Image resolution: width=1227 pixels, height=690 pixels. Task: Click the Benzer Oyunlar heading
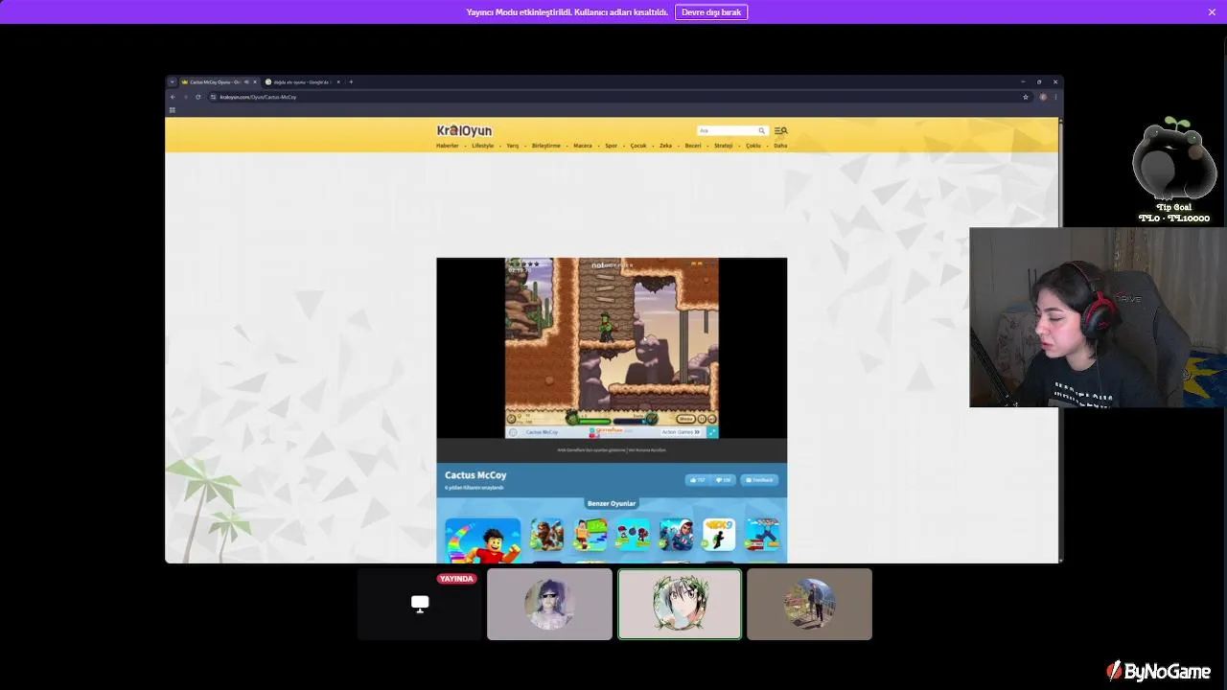(x=612, y=503)
